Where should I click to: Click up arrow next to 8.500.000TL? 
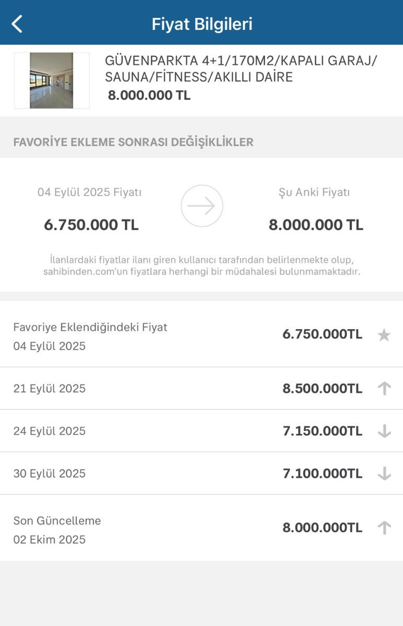[x=384, y=388]
